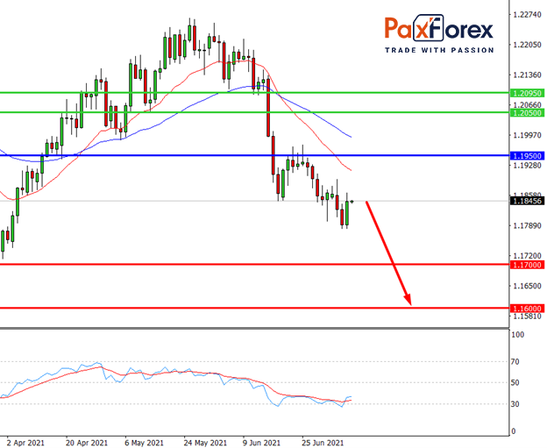
Task: Select the 1.16000 red price label
Action: tap(527, 309)
